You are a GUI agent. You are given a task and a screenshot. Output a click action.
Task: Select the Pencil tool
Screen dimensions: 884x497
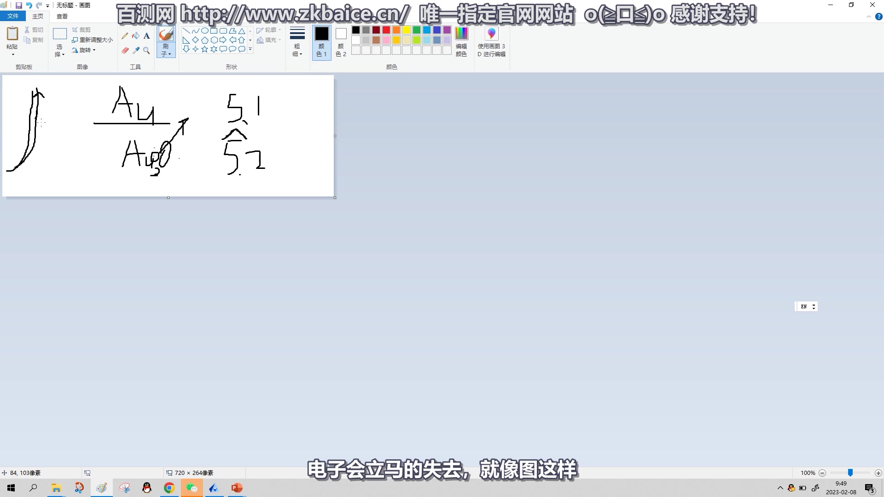point(125,36)
